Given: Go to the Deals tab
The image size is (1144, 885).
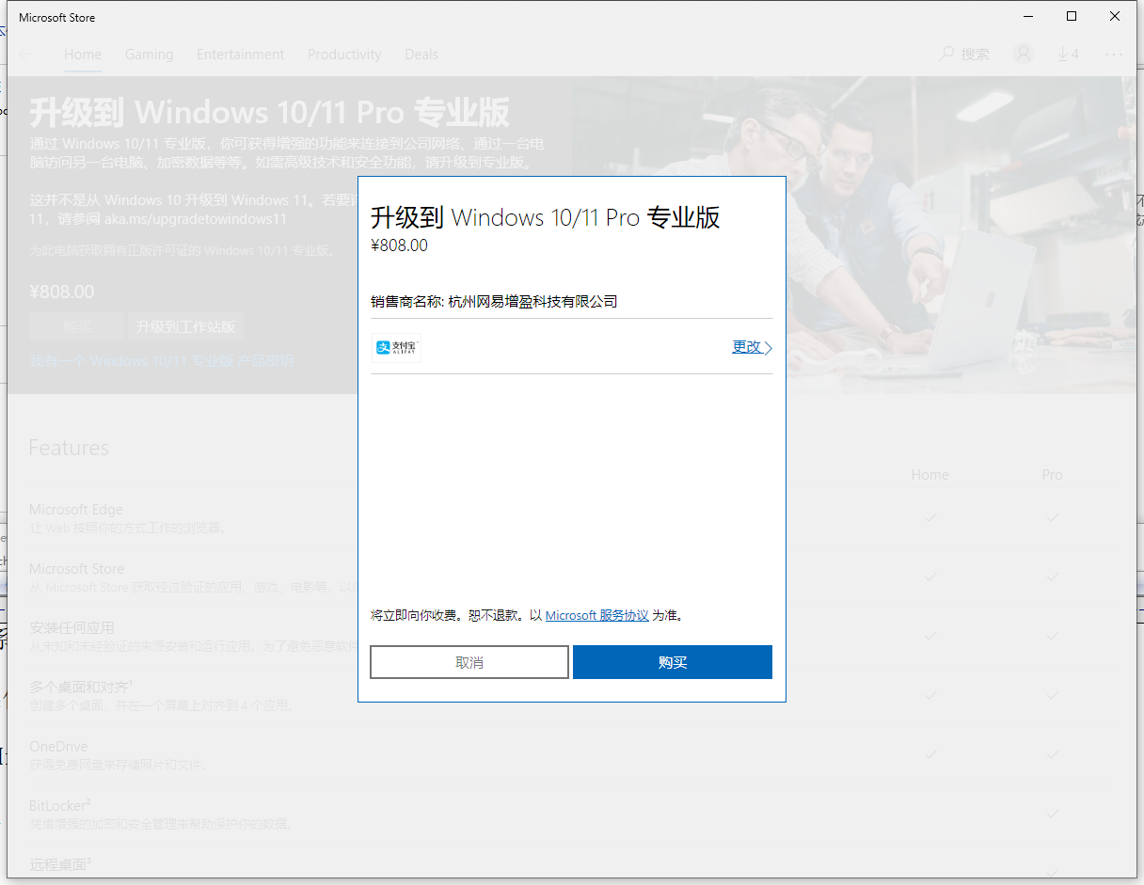Looking at the screenshot, I should pyautogui.click(x=421, y=55).
